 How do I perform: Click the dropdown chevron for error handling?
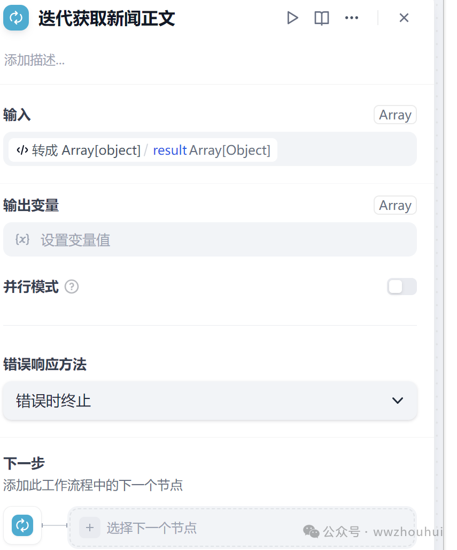pos(398,401)
